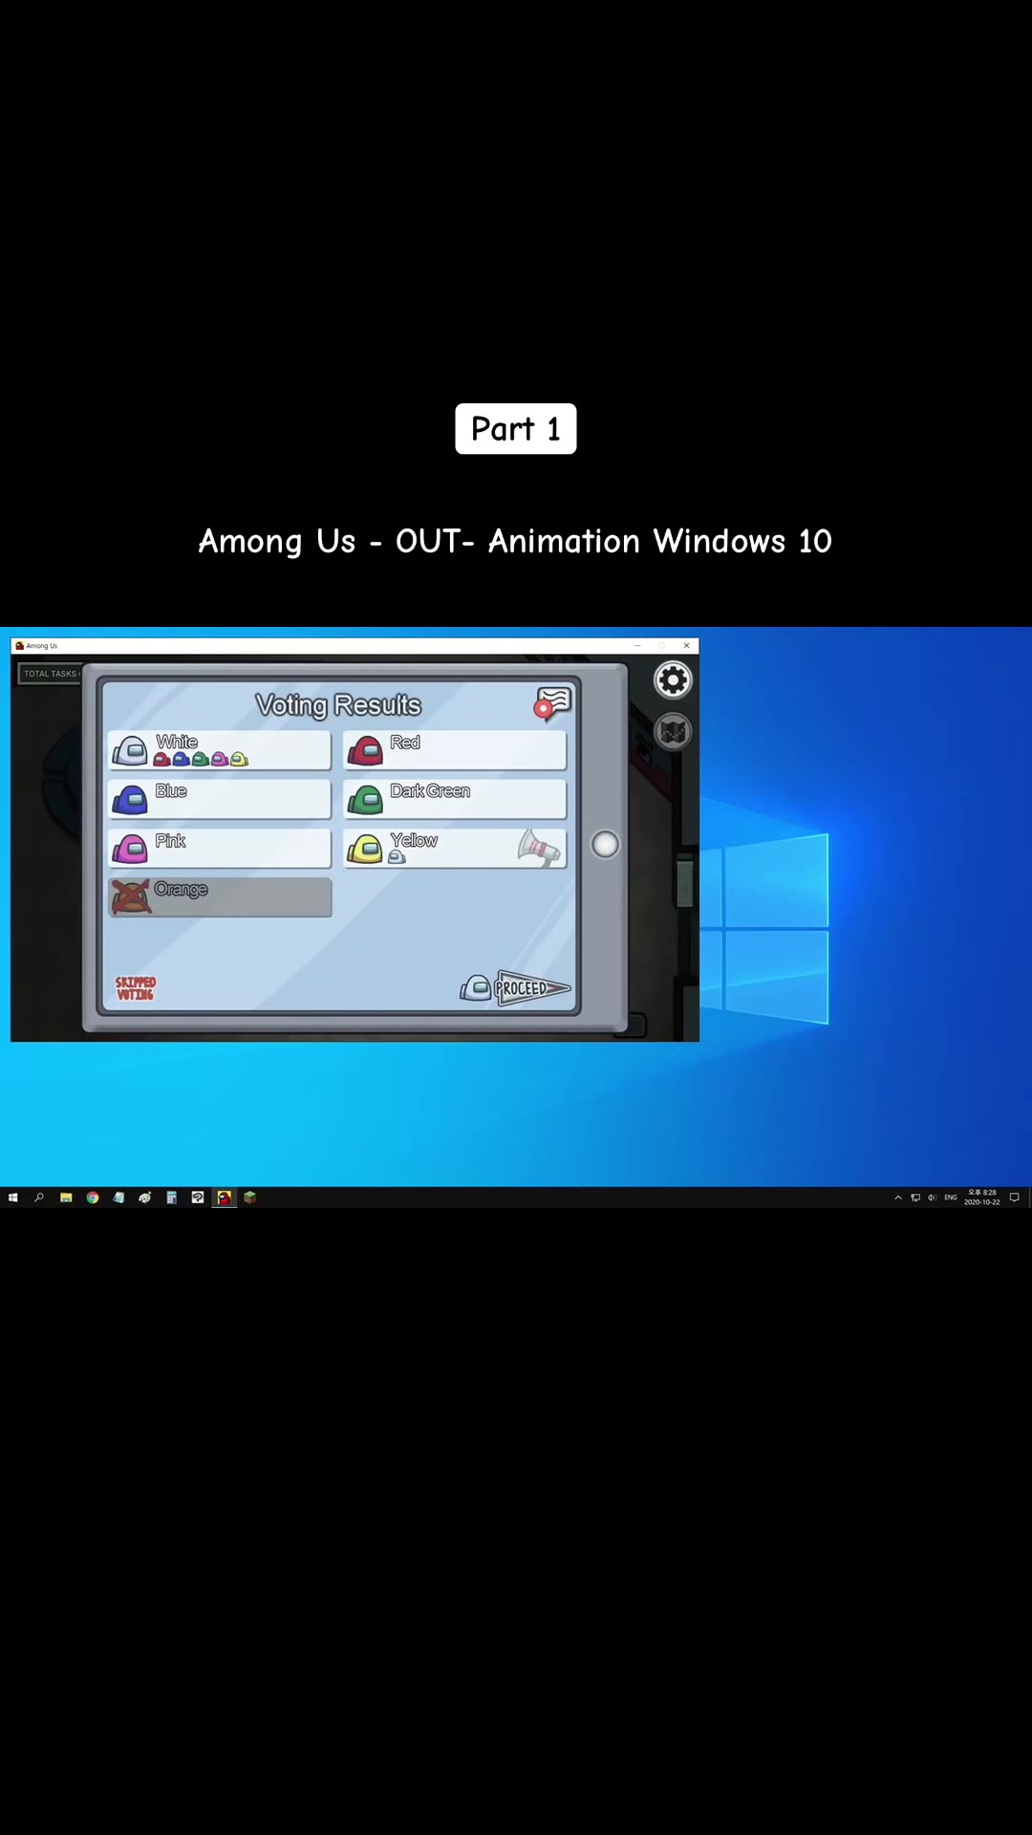
Task: Click the red crewmate avatar icon
Action: (x=365, y=751)
